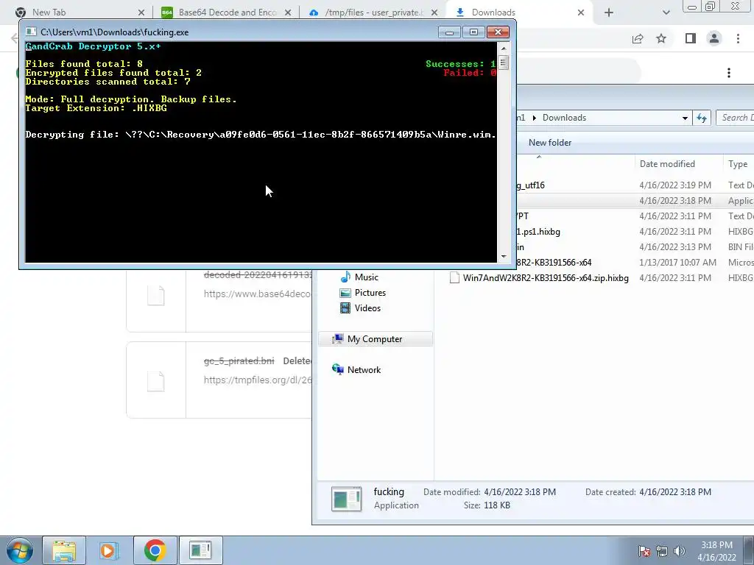Click the zip.hixbg file icon
The width and height of the screenshot is (754, 565).
click(454, 277)
